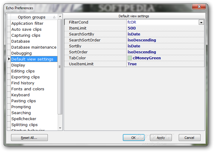Click scrollbar down arrow in option list

coord(60,128)
